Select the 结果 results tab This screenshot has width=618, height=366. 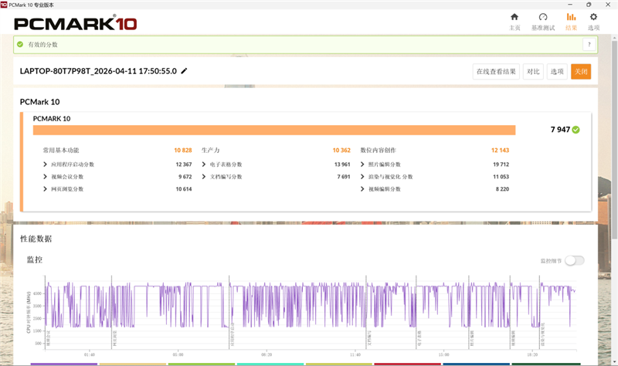pyautogui.click(x=571, y=22)
